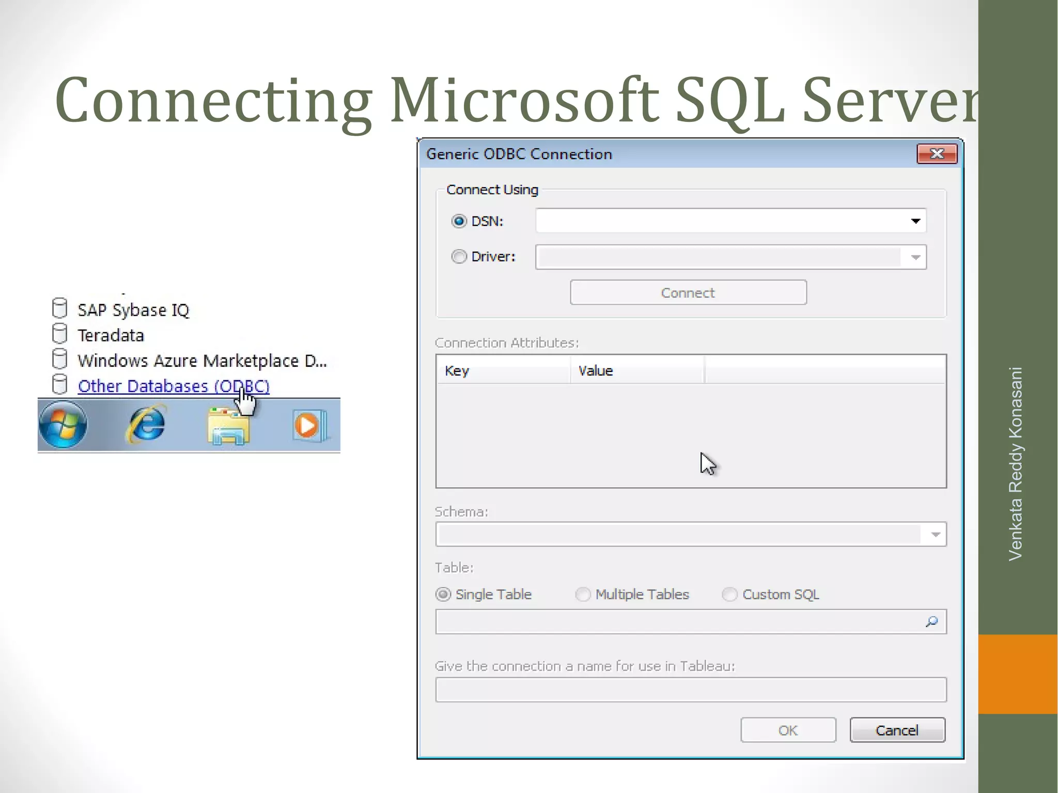Open Windows Explorer folder icon in taskbar

tap(228, 426)
